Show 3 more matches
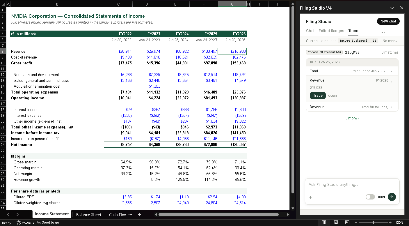 [x=352, y=118]
